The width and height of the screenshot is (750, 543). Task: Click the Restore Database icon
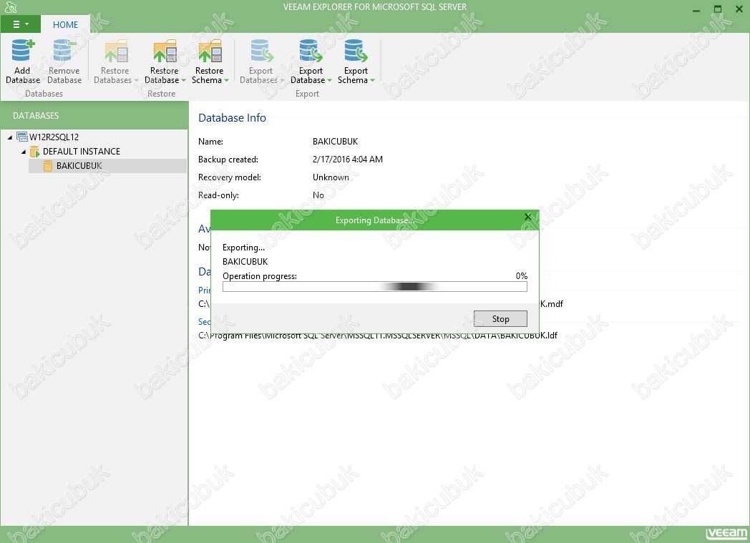(165, 51)
